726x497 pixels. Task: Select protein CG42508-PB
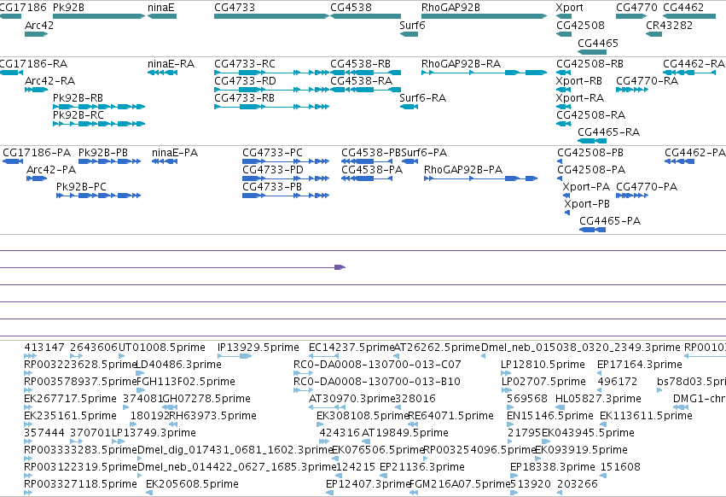[x=560, y=161]
